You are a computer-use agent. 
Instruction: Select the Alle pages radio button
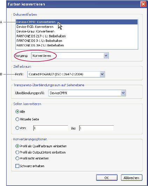(x=17, y=112)
